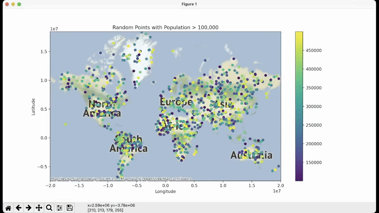Click the 'Longitude' axis label
This screenshot has width=379, height=213.
165,191
